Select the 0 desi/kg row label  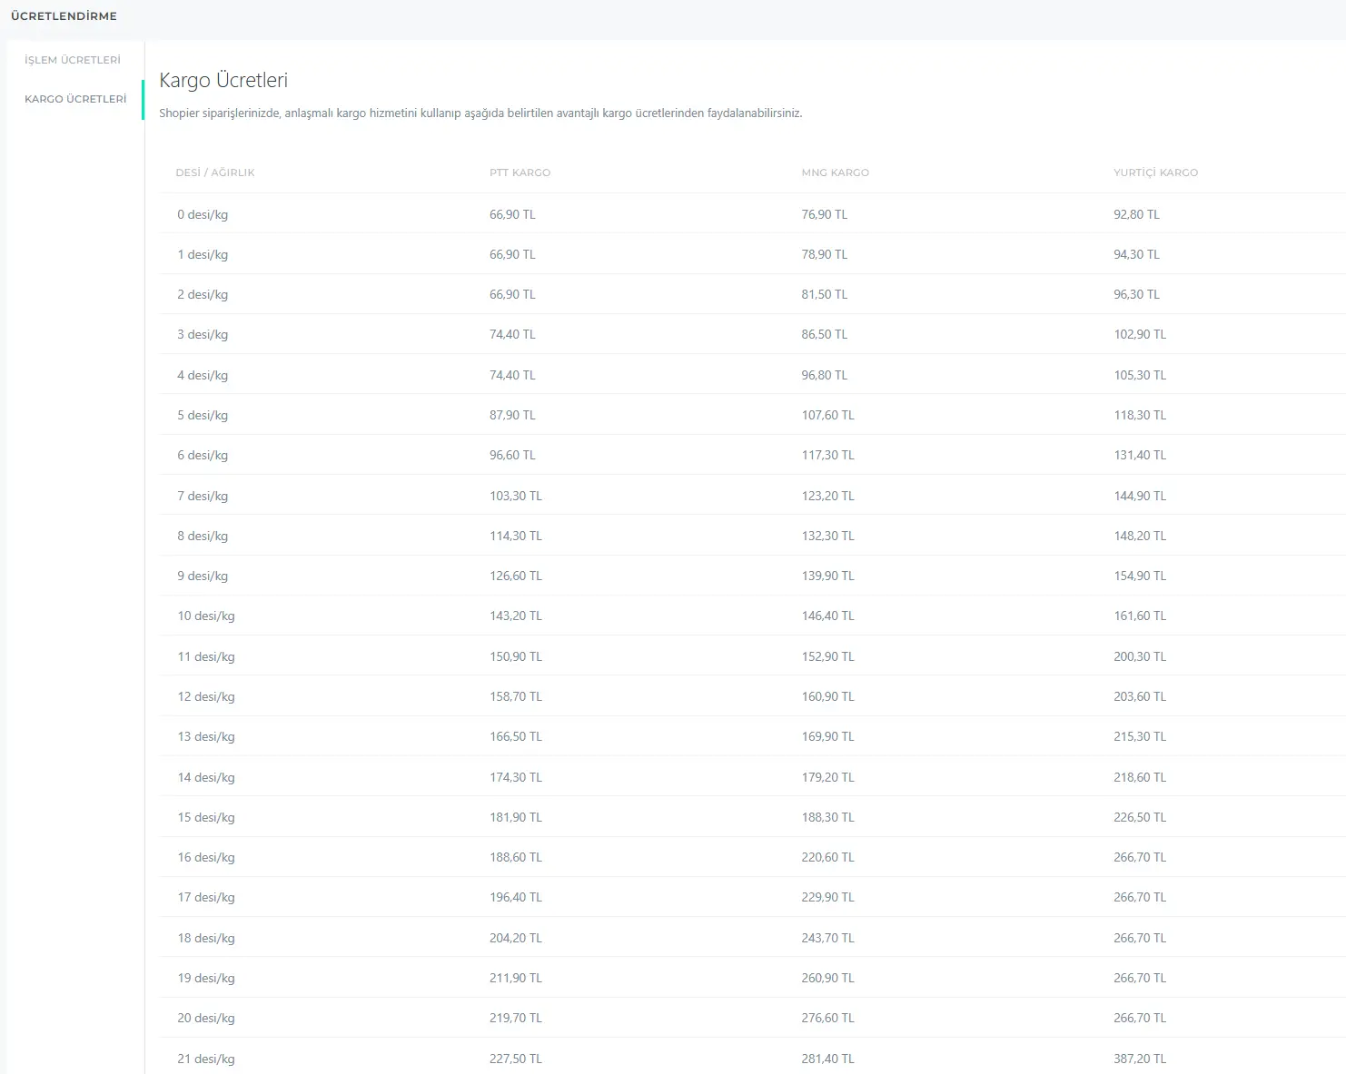203,215
